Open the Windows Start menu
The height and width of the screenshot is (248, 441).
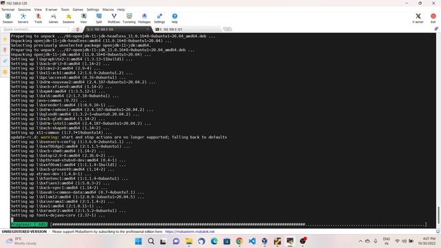pos(139,241)
